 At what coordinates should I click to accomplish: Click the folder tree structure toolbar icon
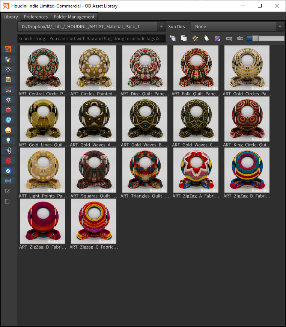click(x=173, y=38)
